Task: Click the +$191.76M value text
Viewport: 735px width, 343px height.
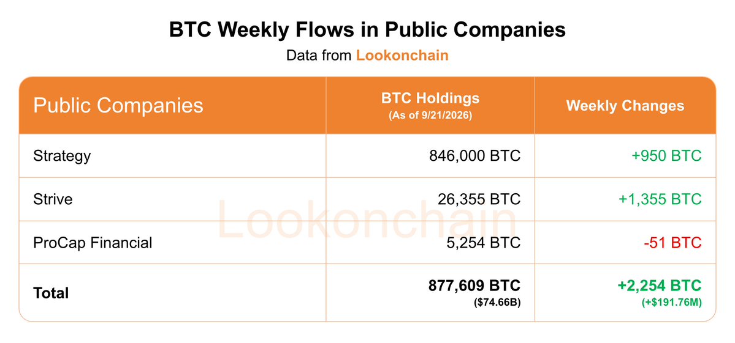Action: tap(672, 303)
